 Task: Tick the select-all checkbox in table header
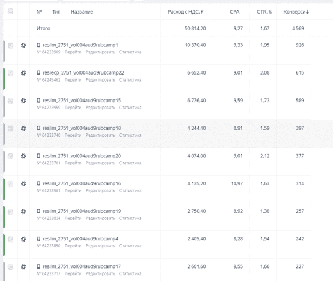click(x=10, y=11)
